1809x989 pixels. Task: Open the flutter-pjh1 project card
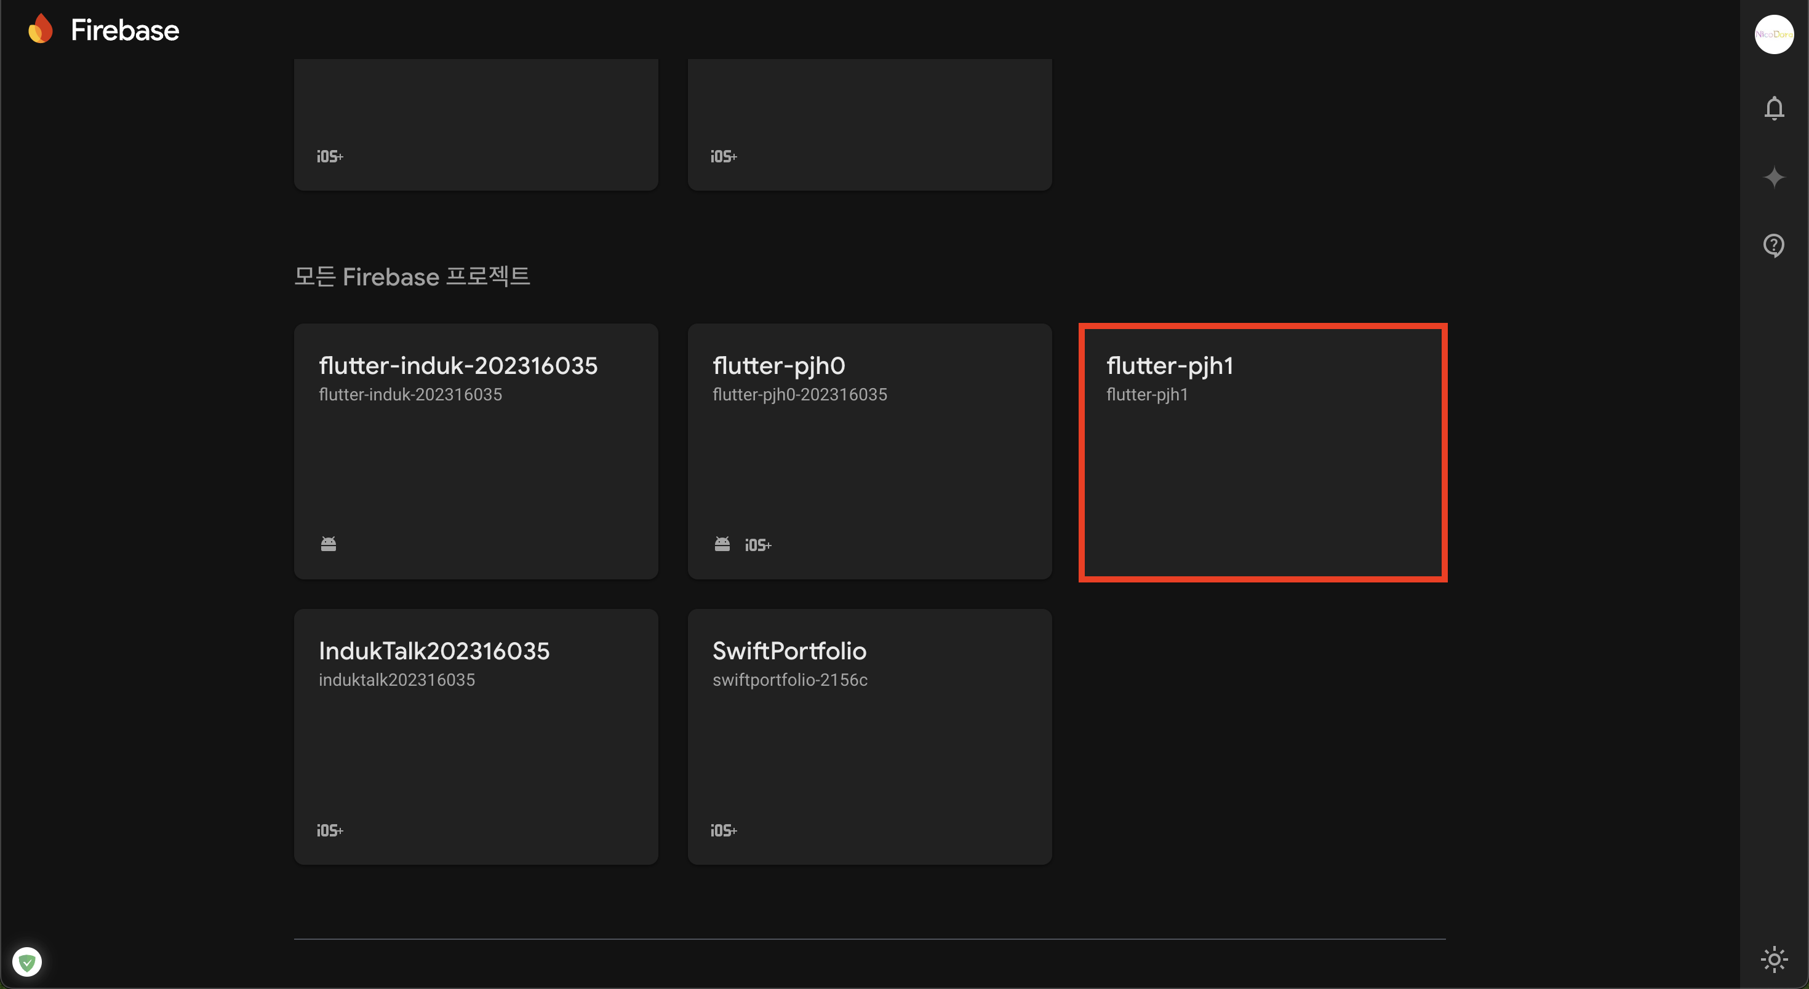click(1262, 452)
